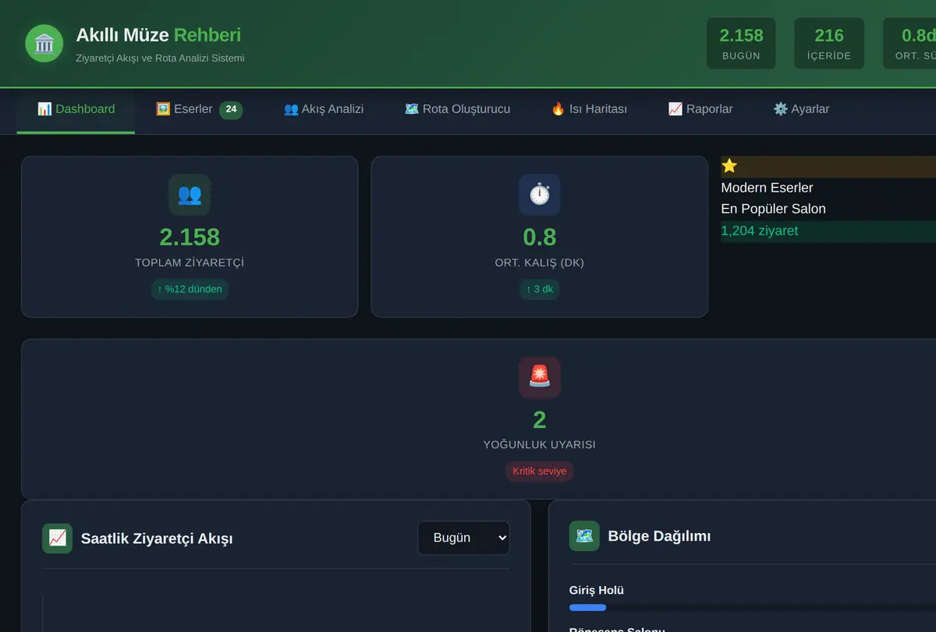Click the En Popüler Salon label

coord(774,209)
